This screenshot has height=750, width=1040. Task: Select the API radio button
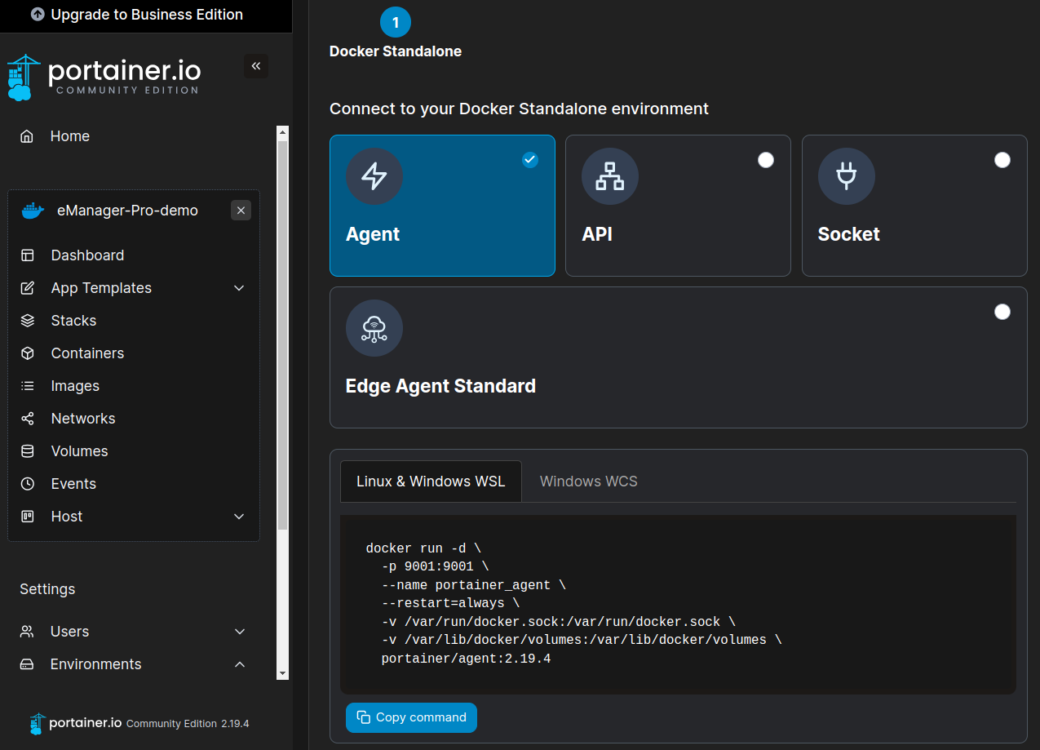(765, 160)
